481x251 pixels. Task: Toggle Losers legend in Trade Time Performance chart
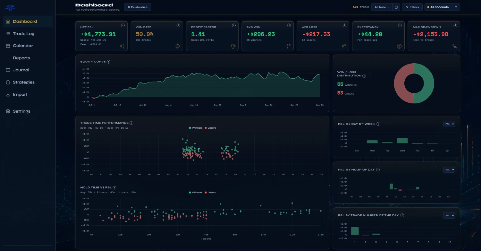coord(210,128)
